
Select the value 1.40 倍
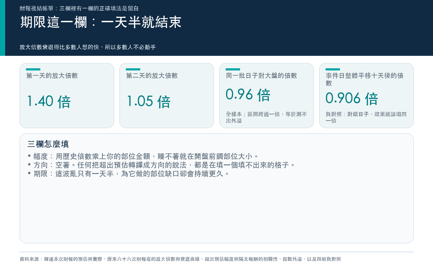pyautogui.click(x=49, y=102)
